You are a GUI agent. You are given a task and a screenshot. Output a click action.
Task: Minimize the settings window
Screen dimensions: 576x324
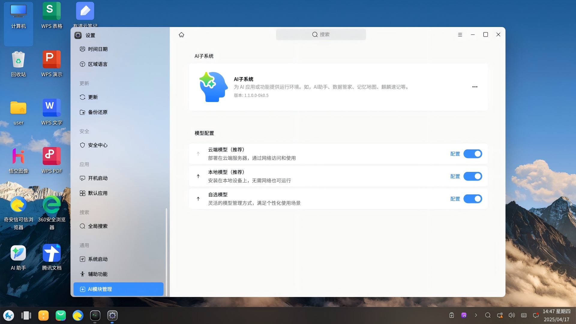[x=473, y=35]
